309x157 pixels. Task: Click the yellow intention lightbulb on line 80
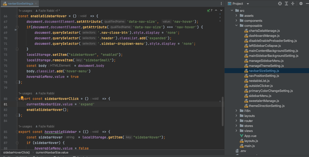(22, 98)
